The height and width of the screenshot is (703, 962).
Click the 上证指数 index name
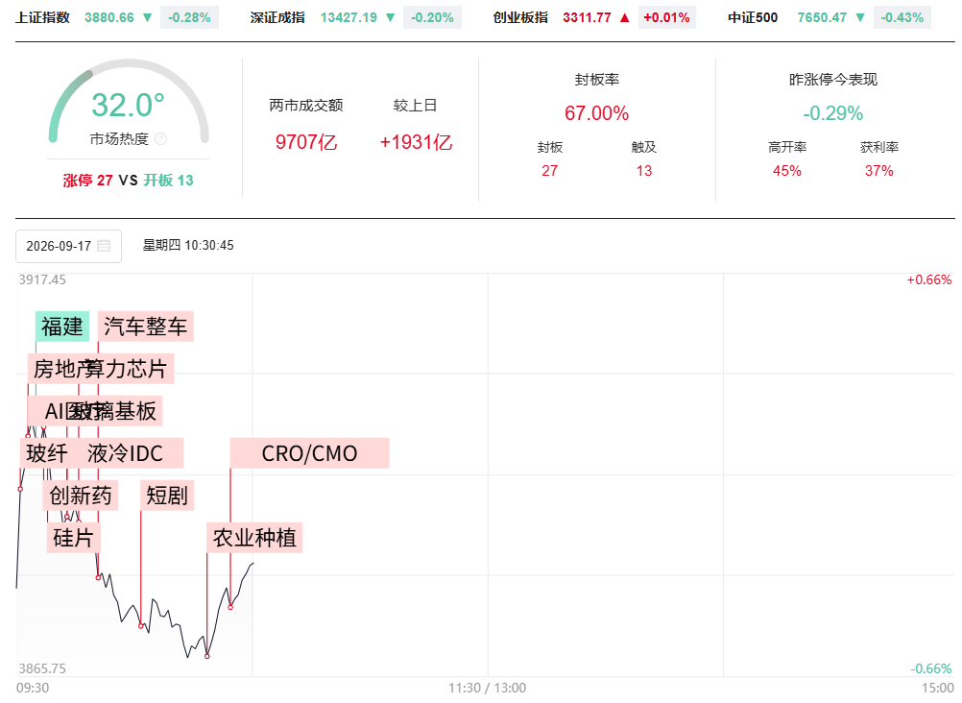coord(42,18)
